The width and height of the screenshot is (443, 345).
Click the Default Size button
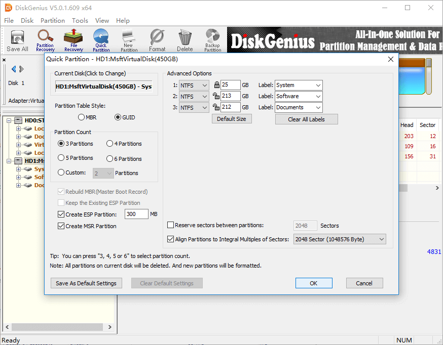coord(232,119)
